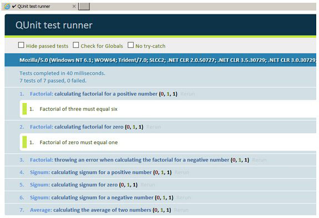Expand test 6 signum for a negative number
Image resolution: width=319 pixels, height=218 pixels.
[92, 197]
